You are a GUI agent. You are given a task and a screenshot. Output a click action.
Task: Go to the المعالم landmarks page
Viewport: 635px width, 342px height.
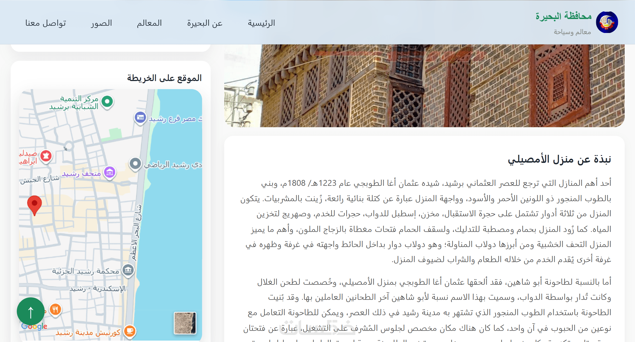(149, 23)
